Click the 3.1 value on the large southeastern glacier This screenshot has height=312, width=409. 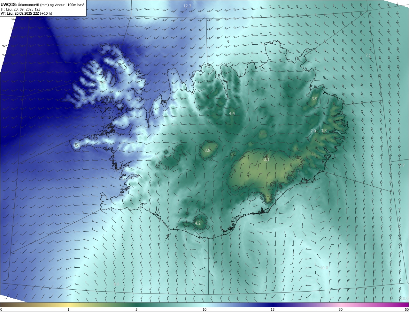[x=266, y=159]
